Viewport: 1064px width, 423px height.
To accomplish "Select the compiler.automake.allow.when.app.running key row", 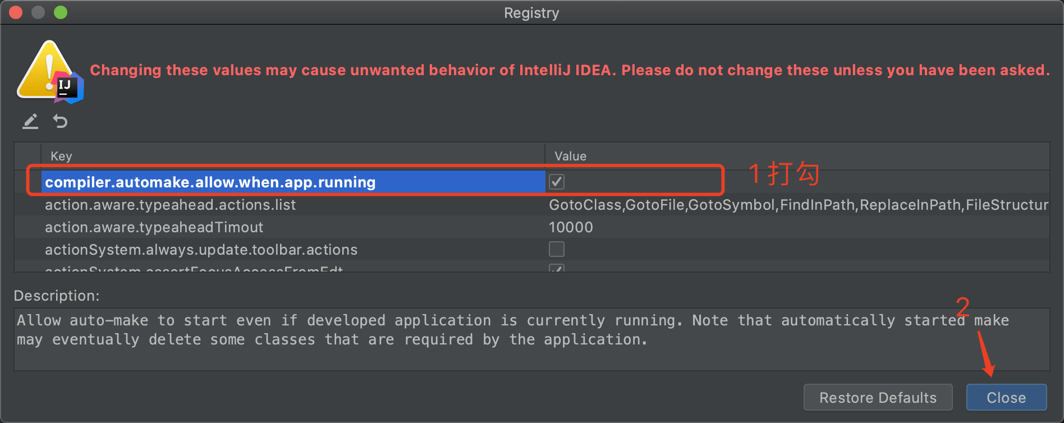I will pos(293,182).
